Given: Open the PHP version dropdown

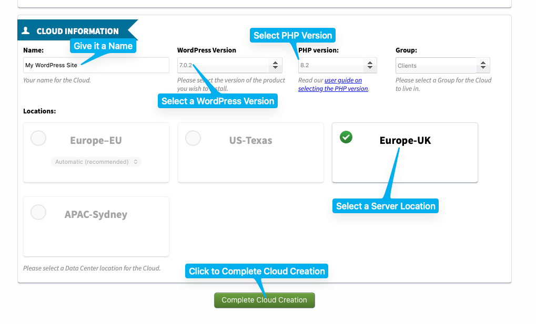Looking at the screenshot, I should pos(337,65).
